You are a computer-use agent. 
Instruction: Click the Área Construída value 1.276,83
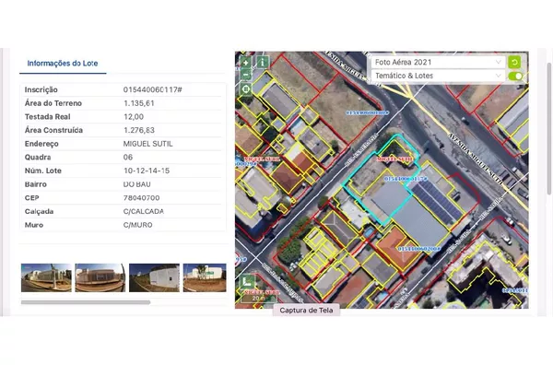pyautogui.click(x=139, y=130)
